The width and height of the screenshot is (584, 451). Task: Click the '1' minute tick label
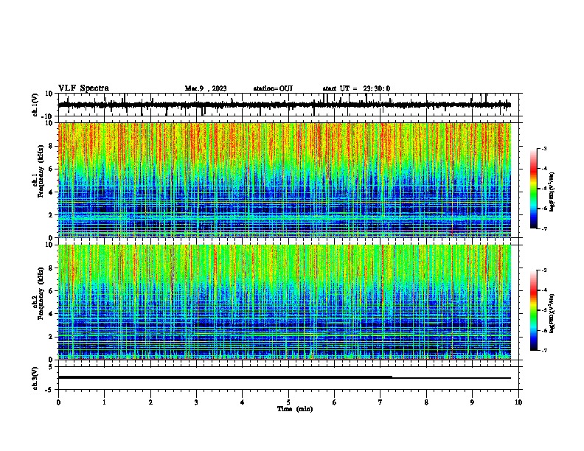pyautogui.click(x=104, y=402)
